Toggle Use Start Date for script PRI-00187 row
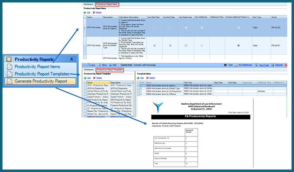This screenshot has height=172, width=294. point(155,46)
